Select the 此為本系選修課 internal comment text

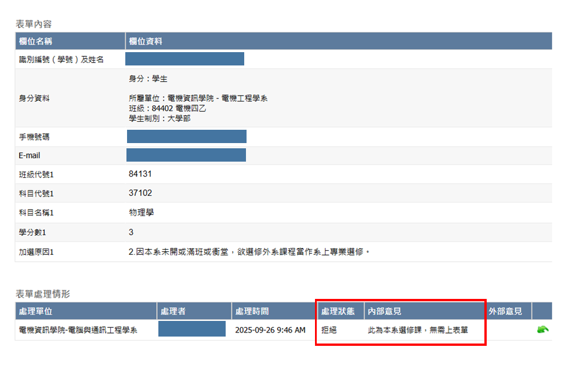click(x=418, y=330)
